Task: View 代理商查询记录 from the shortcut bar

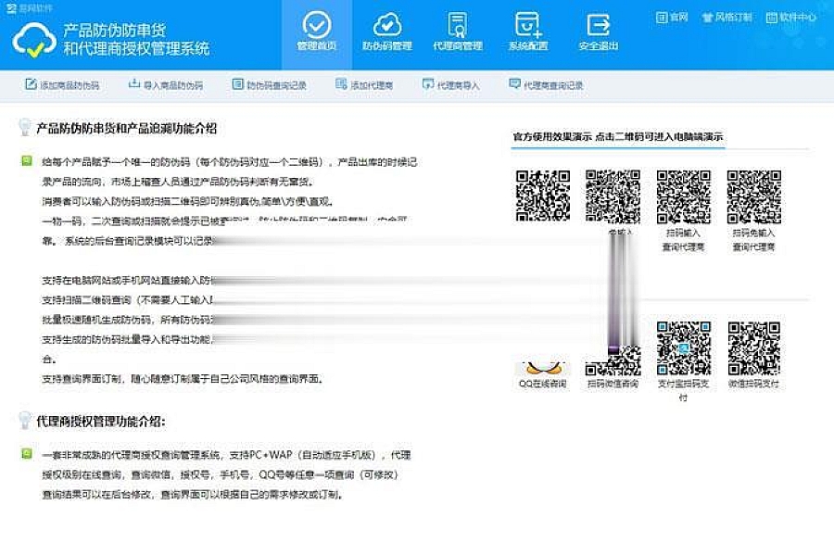Action: [x=546, y=84]
